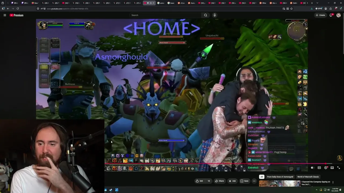Open a new browser tab

coord(312,3)
